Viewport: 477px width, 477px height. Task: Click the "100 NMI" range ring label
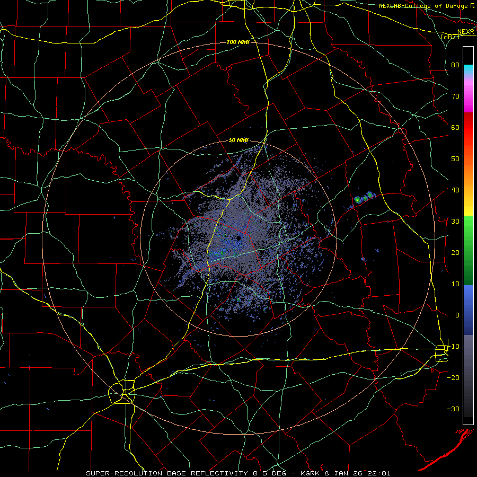[238, 42]
